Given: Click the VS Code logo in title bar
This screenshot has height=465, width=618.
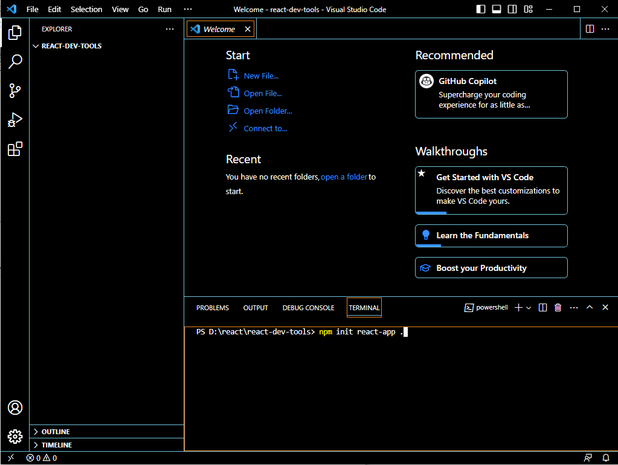Looking at the screenshot, I should click(12, 9).
